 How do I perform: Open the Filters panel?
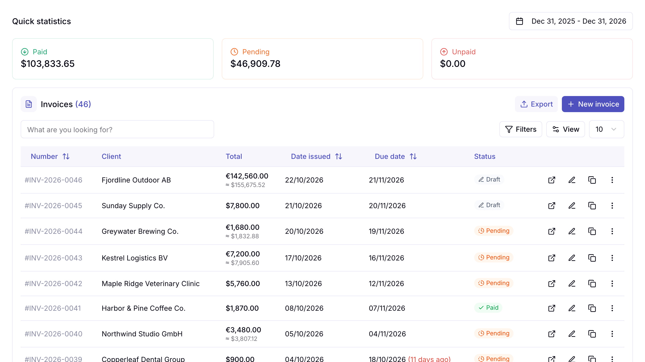(x=521, y=129)
